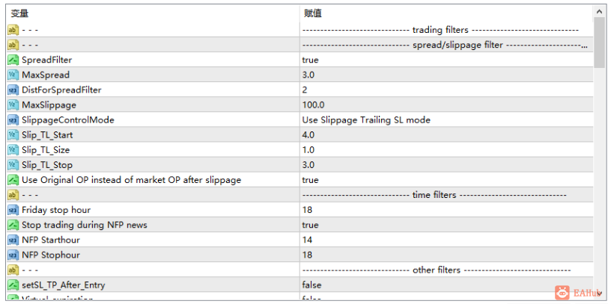The image size is (608, 304).
Task: Click the vertical scrollbar thumb
Action: (x=600, y=43)
